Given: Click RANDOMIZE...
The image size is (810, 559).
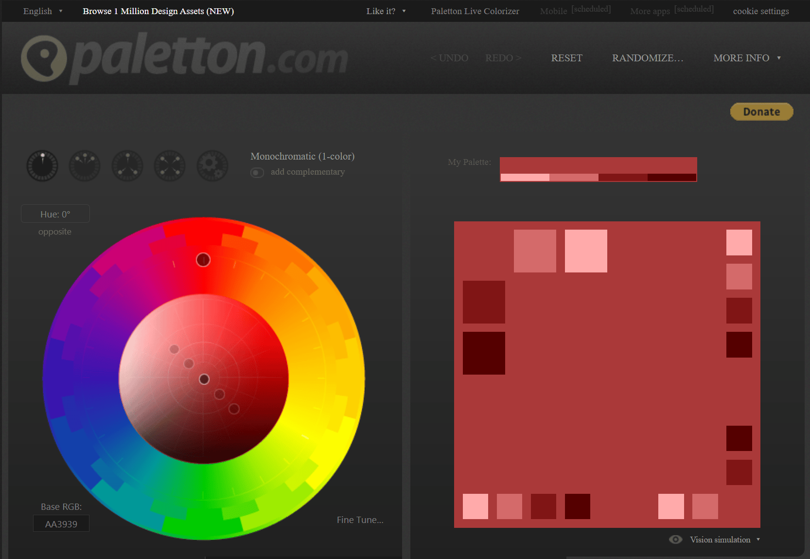Looking at the screenshot, I should pos(648,58).
